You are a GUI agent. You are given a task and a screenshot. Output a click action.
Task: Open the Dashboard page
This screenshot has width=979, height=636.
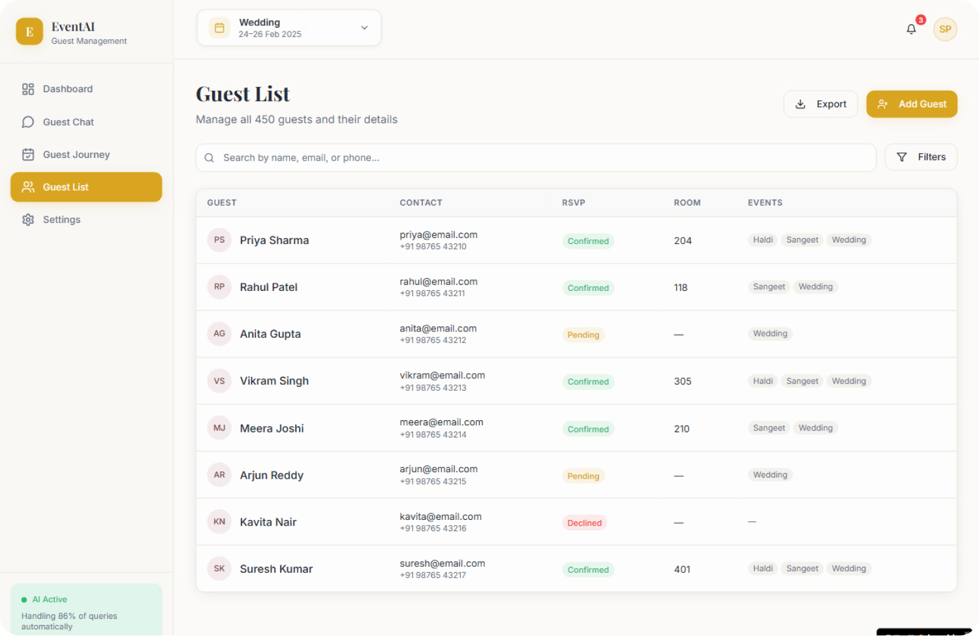click(67, 89)
